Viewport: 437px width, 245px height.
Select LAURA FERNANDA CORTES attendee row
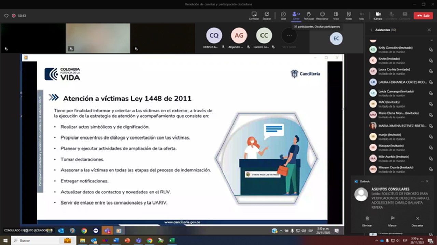401,82
